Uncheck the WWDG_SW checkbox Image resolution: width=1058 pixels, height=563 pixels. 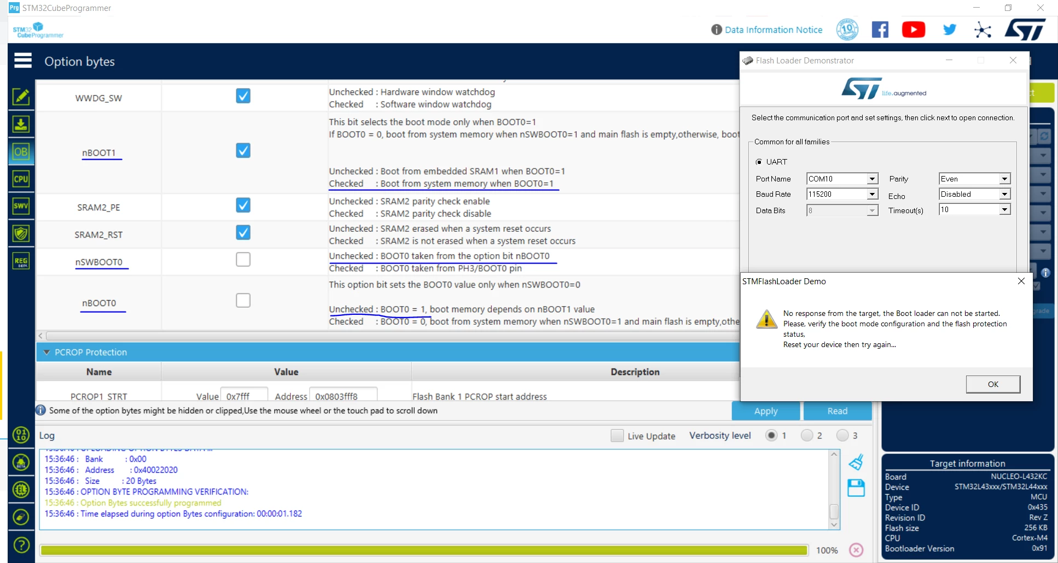243,96
